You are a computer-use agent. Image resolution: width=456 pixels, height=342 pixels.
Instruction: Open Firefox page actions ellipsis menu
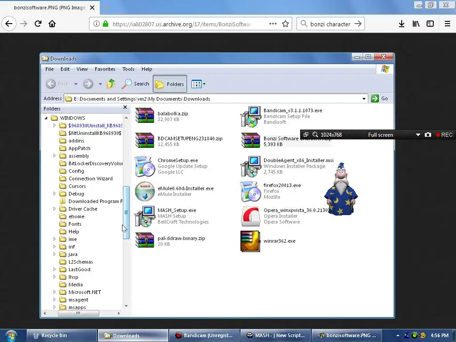(273, 24)
